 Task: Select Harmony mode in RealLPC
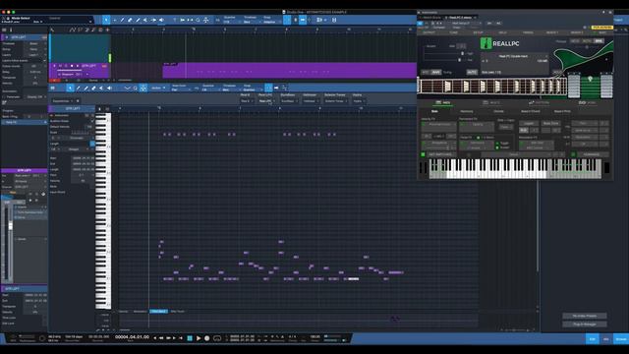pos(466,111)
